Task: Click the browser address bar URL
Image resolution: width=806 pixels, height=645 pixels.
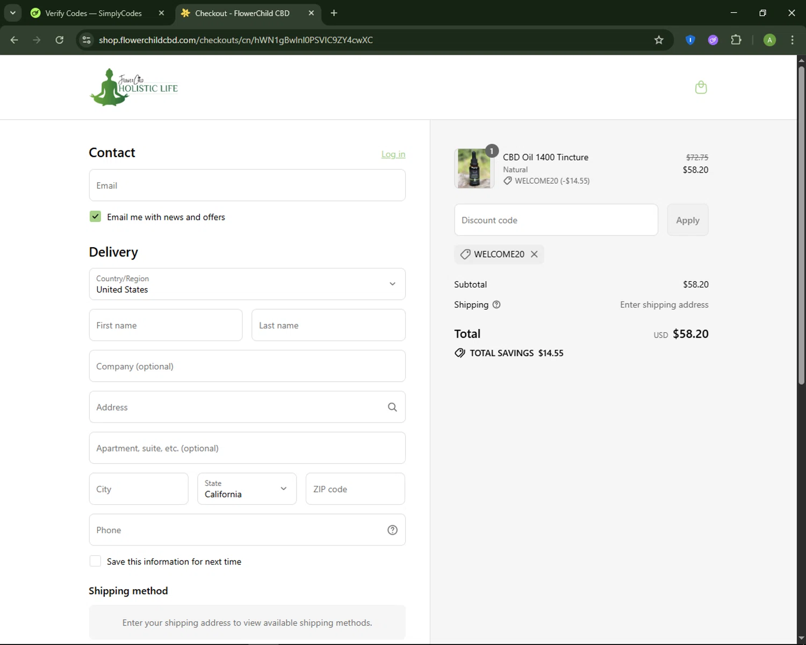Action: pyautogui.click(x=235, y=40)
